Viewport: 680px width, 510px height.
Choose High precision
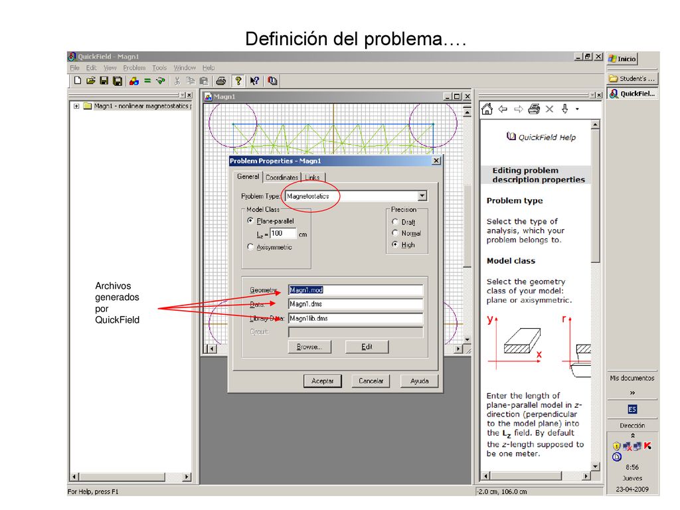pos(395,244)
